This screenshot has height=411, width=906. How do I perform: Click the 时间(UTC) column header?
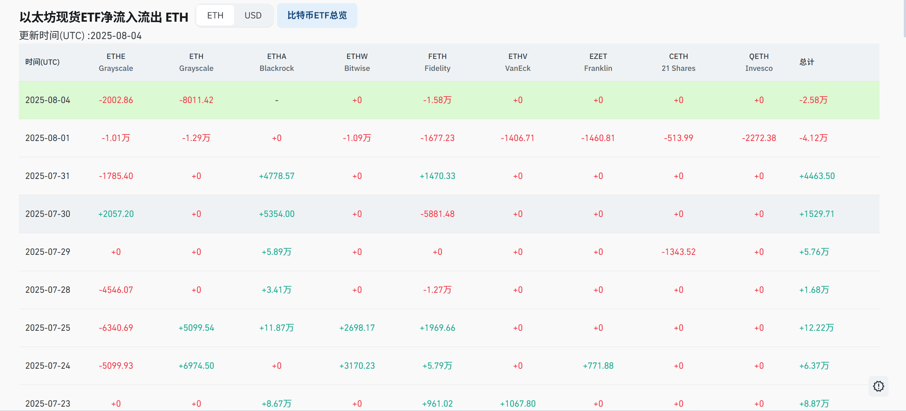(42, 62)
